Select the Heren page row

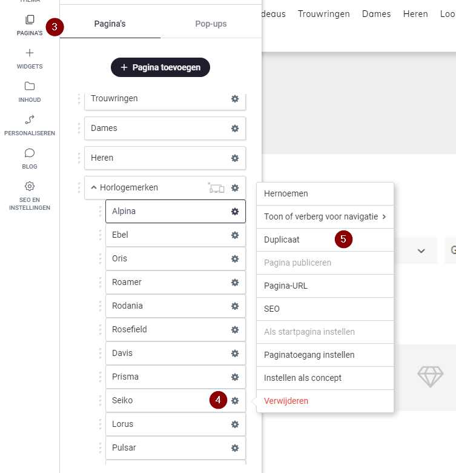(x=165, y=158)
